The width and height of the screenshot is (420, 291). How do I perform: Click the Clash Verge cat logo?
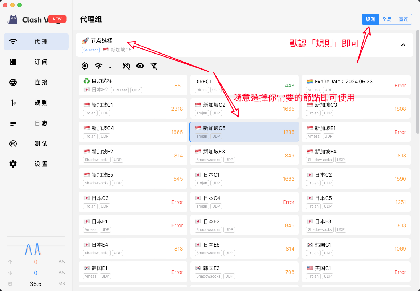click(13, 19)
